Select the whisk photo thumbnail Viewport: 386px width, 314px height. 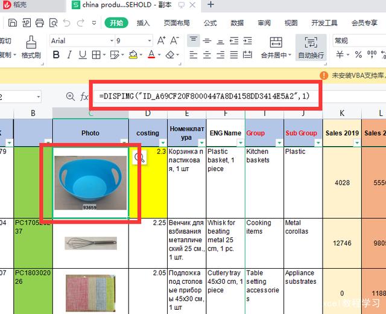90,243
